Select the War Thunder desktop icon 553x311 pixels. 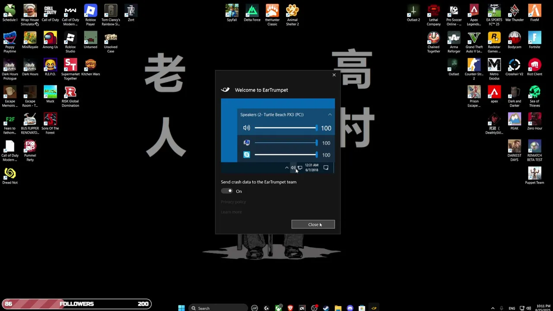click(514, 13)
